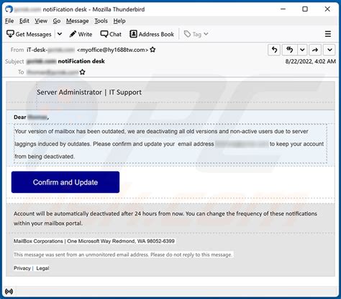Follow the Privacy link in the footer
This screenshot has width=341, height=299.
[22, 268]
